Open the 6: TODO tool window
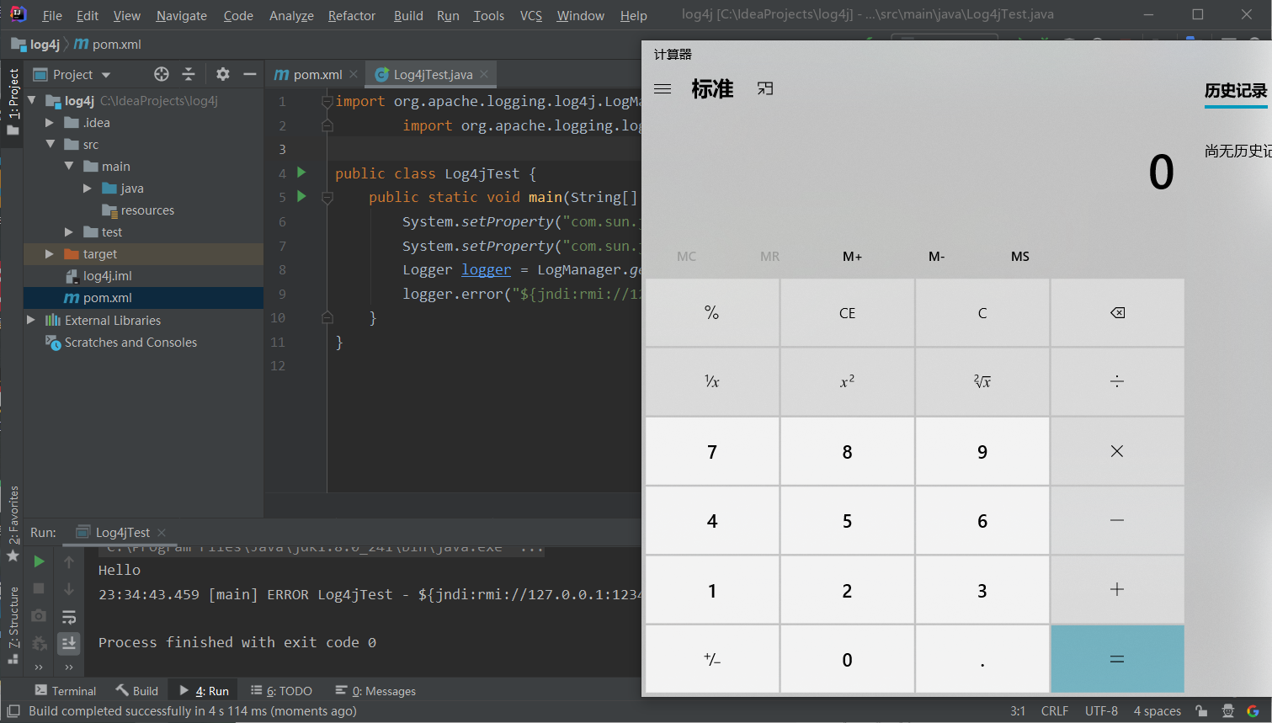The image size is (1272, 723). coord(281,691)
